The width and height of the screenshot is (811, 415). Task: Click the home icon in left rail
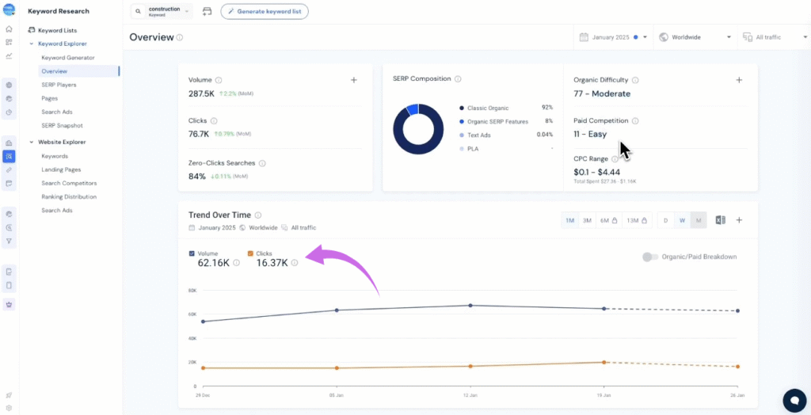pyautogui.click(x=9, y=29)
